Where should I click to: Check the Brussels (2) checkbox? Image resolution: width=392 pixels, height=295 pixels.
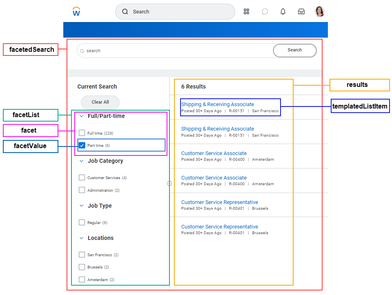pos(82,267)
